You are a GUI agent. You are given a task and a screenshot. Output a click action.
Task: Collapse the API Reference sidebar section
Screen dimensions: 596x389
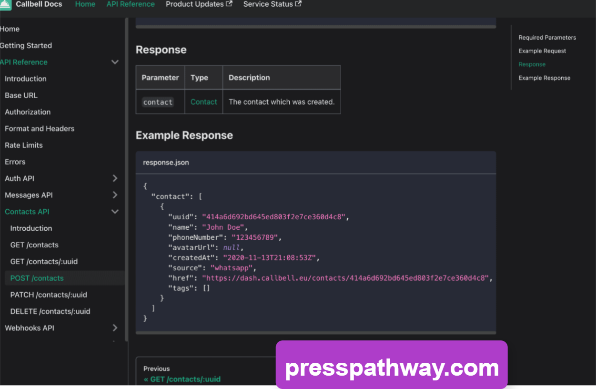point(115,62)
